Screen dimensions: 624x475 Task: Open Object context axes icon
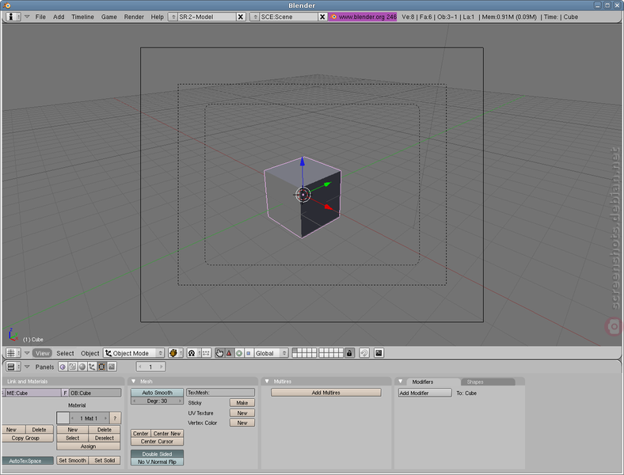pos(92,367)
